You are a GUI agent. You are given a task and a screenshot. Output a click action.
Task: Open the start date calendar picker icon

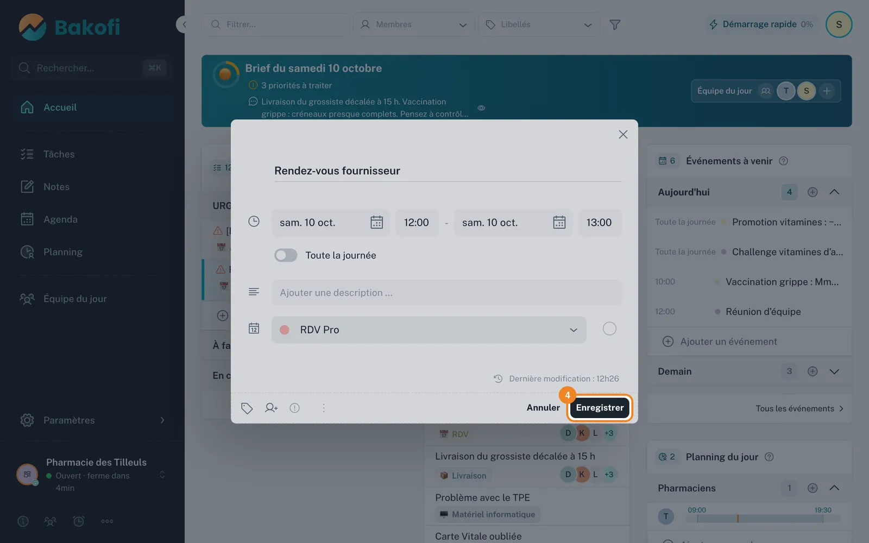click(377, 222)
